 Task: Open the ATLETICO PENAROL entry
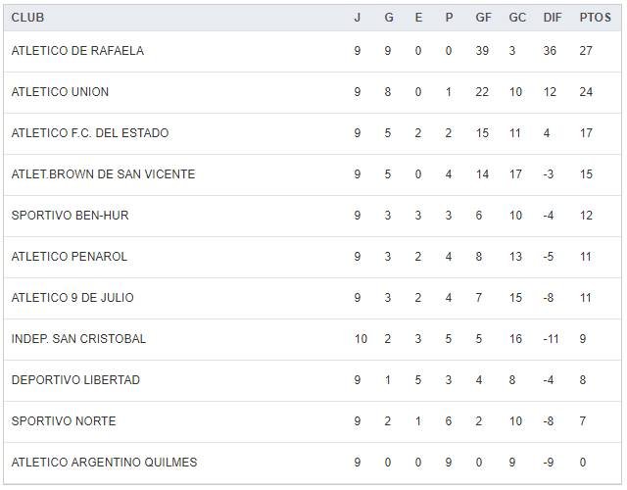point(70,257)
